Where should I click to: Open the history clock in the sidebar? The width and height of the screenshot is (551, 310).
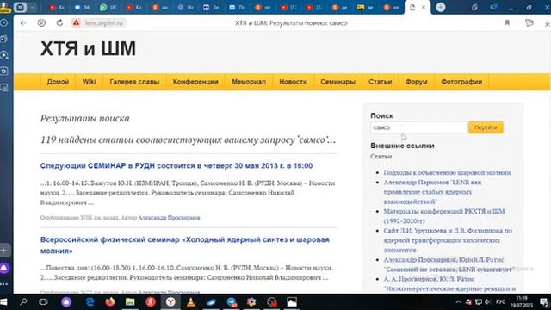[4, 23]
